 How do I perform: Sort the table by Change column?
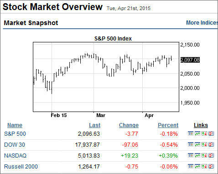pos(129,125)
